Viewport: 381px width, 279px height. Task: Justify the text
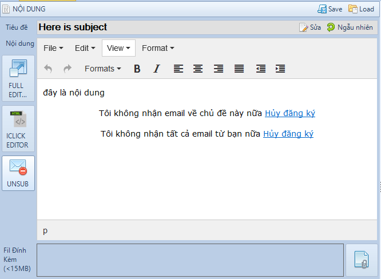click(239, 69)
